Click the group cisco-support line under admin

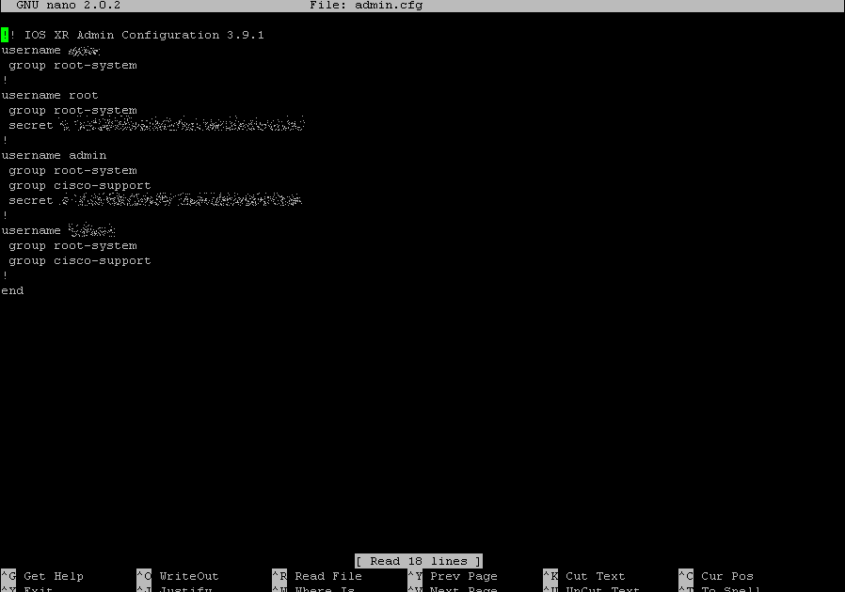pos(79,184)
